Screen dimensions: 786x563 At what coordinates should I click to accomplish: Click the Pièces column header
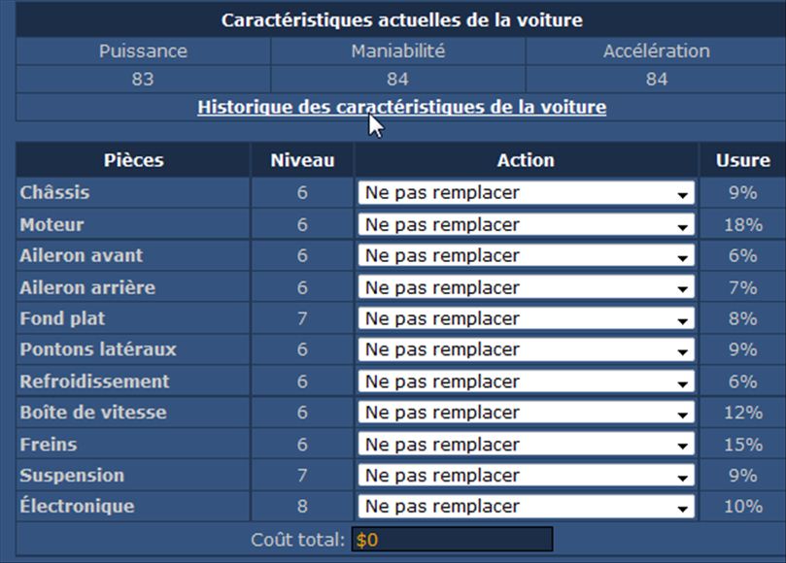[133, 160]
